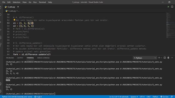This screenshot has height=98, width=175.
Task: Open Extensions view in the activity bar
Action: pos(1,45)
